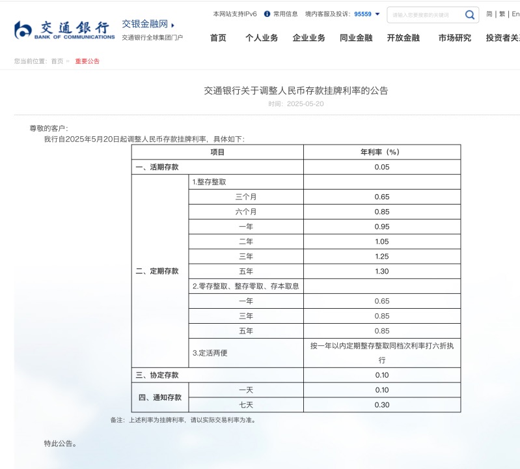Click the 1.30 five-year rate value

[x=382, y=272]
